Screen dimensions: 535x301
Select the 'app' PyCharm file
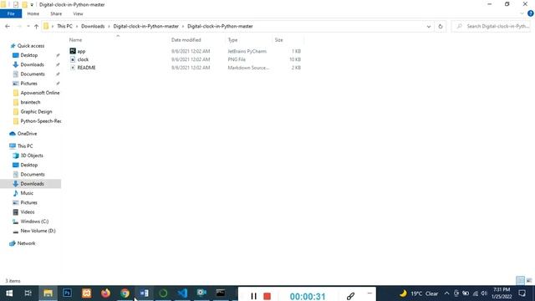point(81,51)
